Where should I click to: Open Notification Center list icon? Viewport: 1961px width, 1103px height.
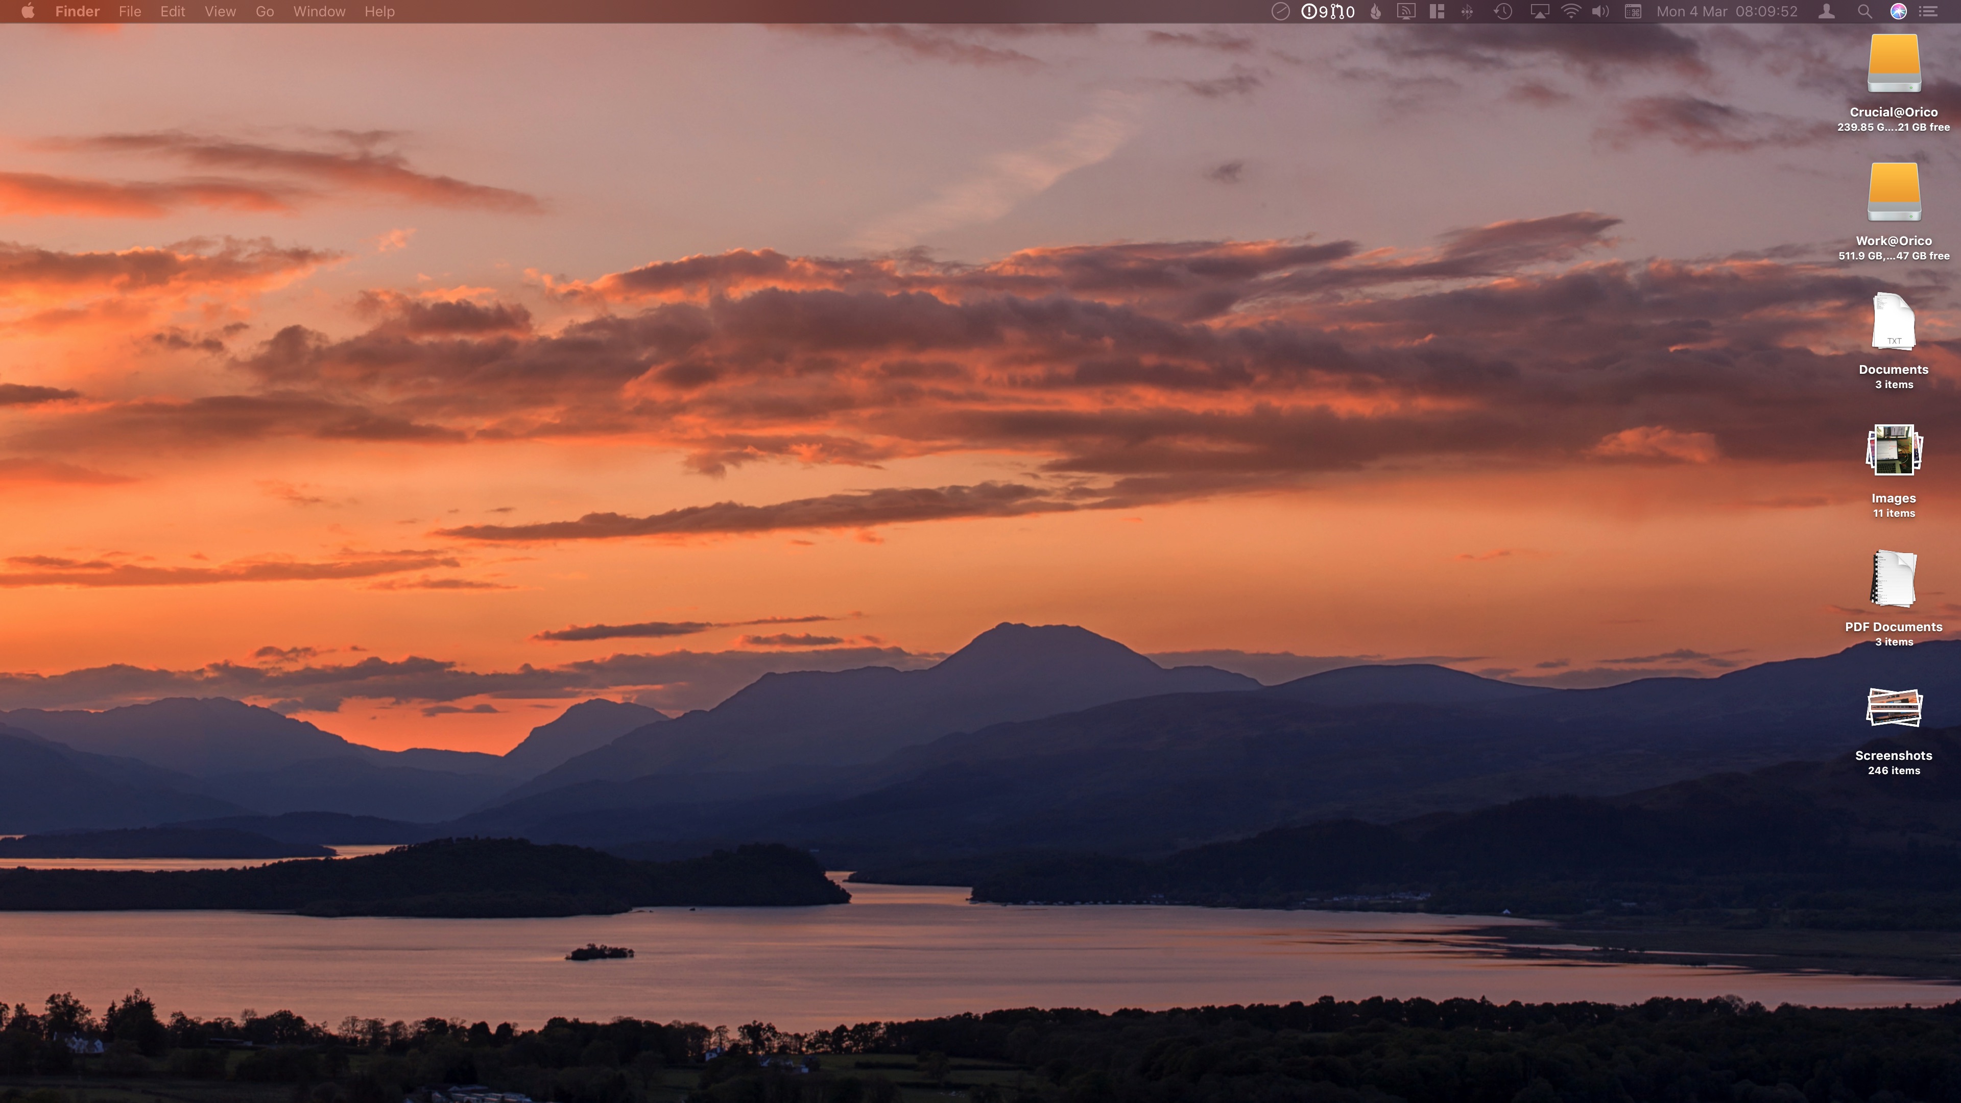coord(1928,11)
